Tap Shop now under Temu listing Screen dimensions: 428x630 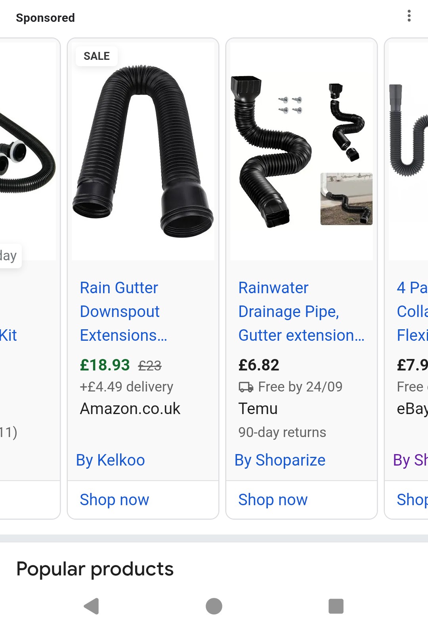tap(273, 500)
